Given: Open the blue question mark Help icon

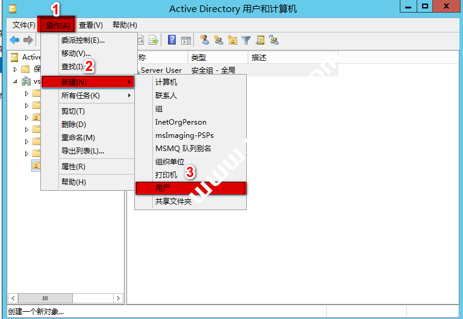Looking at the screenshot, I should click(x=172, y=40).
